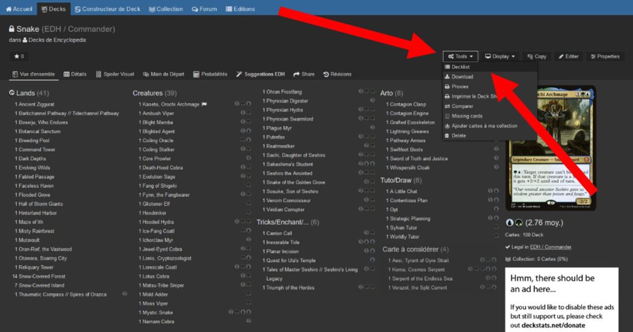Open Suggestions EDH tab

click(x=260, y=74)
